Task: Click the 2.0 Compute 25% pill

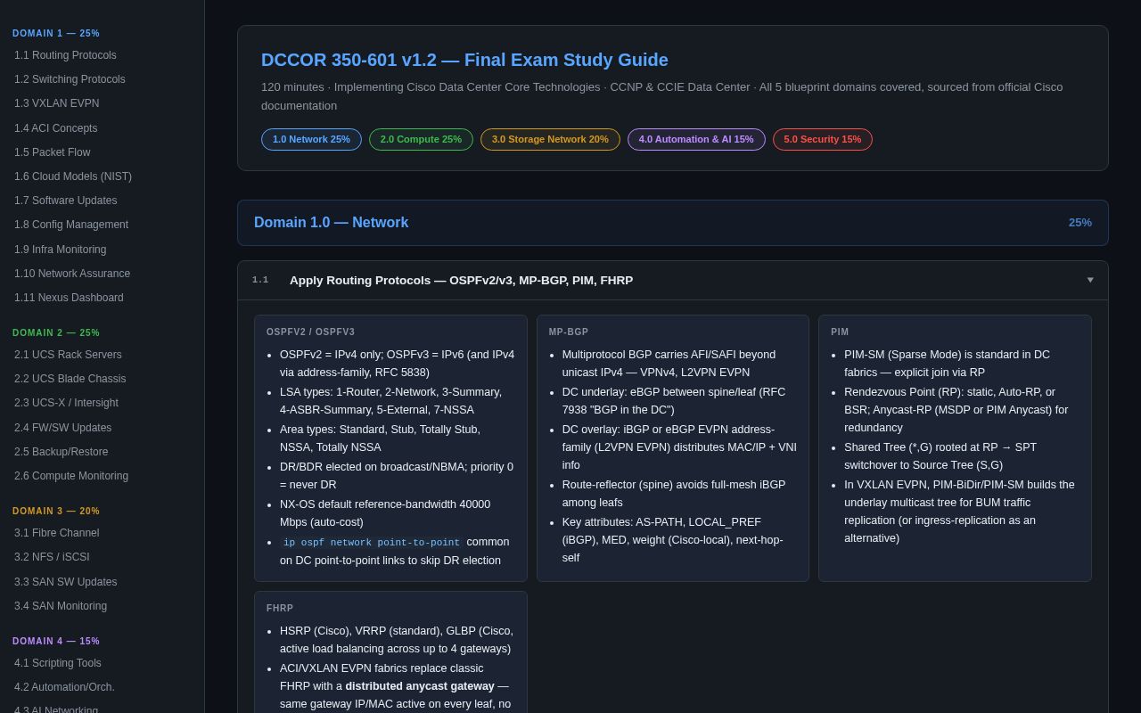Action: pyautogui.click(x=421, y=140)
